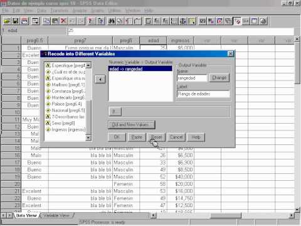The image size is (301, 226).
Task: Click row header number 21
Action: click(x=11, y=191)
